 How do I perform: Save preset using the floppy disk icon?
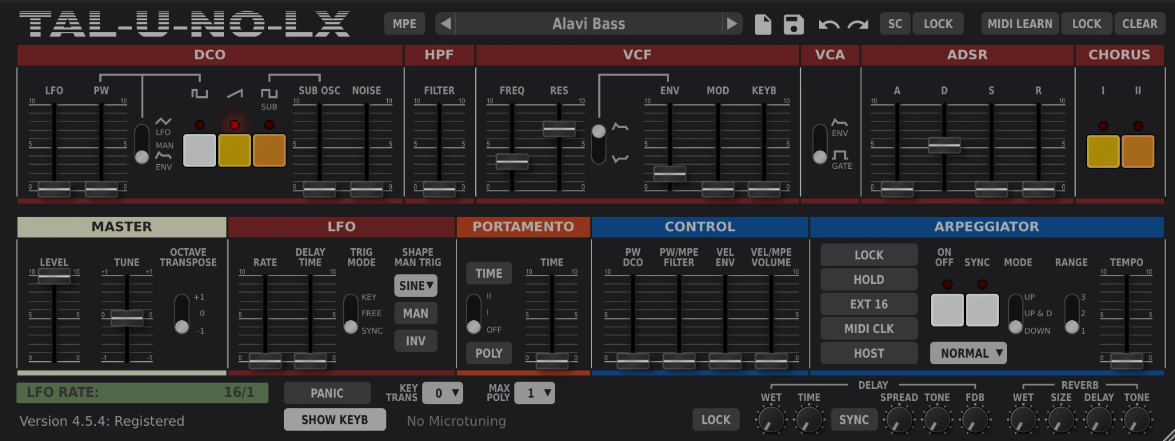tap(794, 24)
